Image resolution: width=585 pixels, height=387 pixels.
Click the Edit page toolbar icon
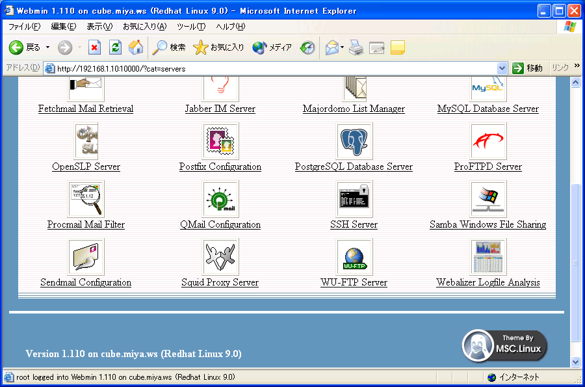pos(377,47)
